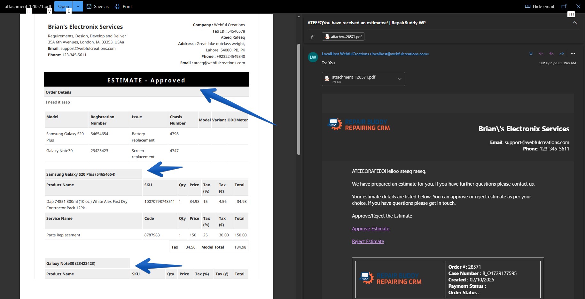The image size is (585, 299).
Task: Click registration number 23423423 cell
Action: (99, 151)
